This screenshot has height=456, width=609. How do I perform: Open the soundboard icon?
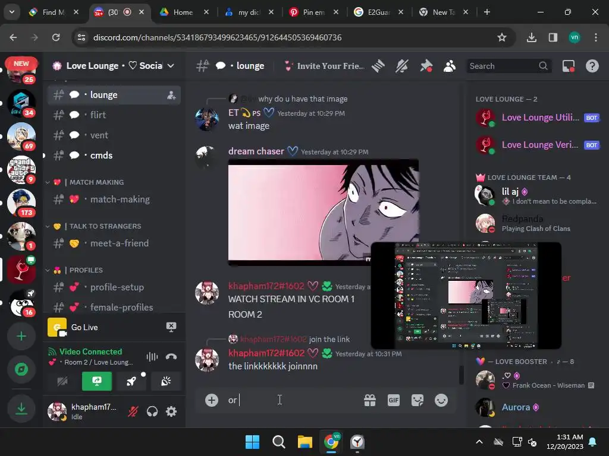point(166,382)
